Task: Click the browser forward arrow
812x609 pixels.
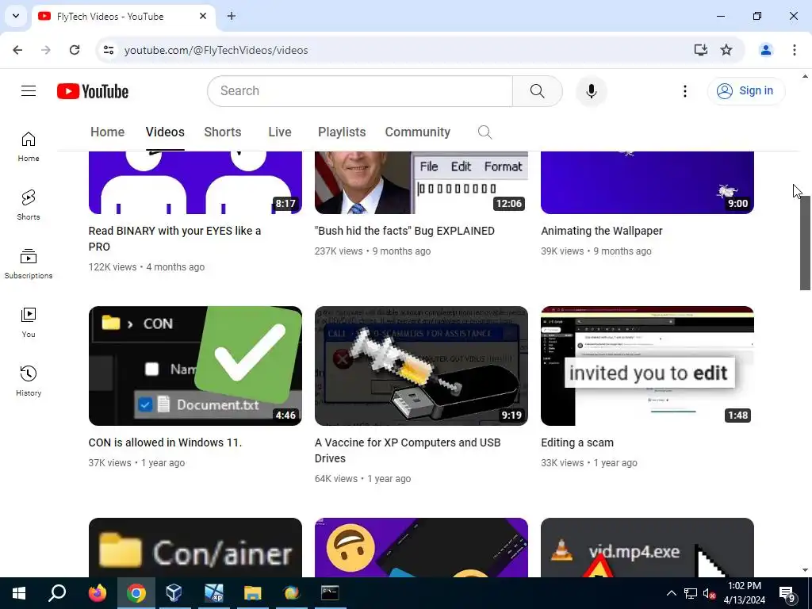Action: tap(46, 50)
